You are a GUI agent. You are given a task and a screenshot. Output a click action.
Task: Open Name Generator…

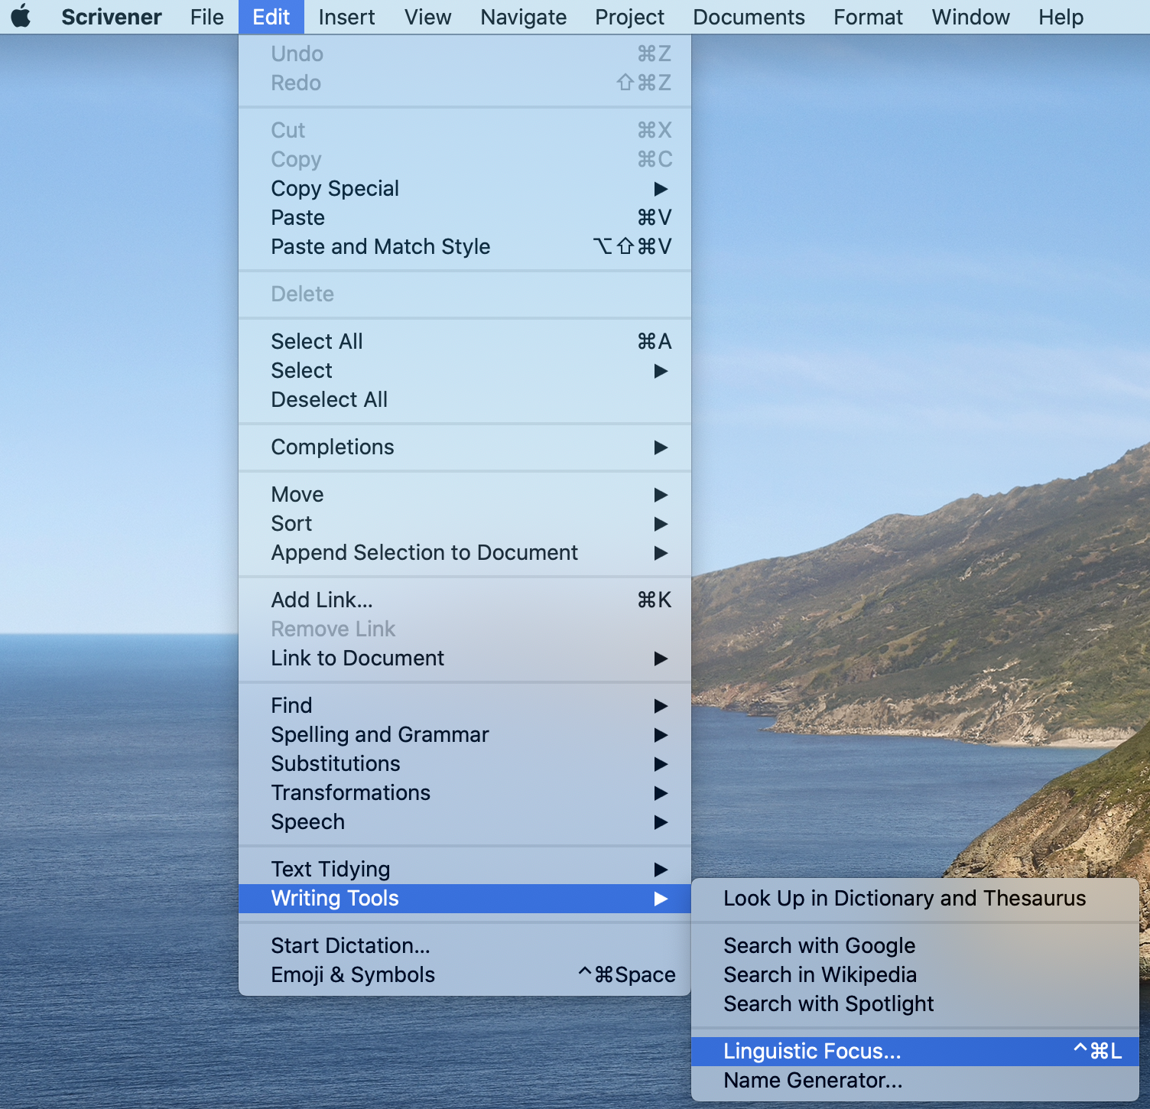[x=915, y=1081]
